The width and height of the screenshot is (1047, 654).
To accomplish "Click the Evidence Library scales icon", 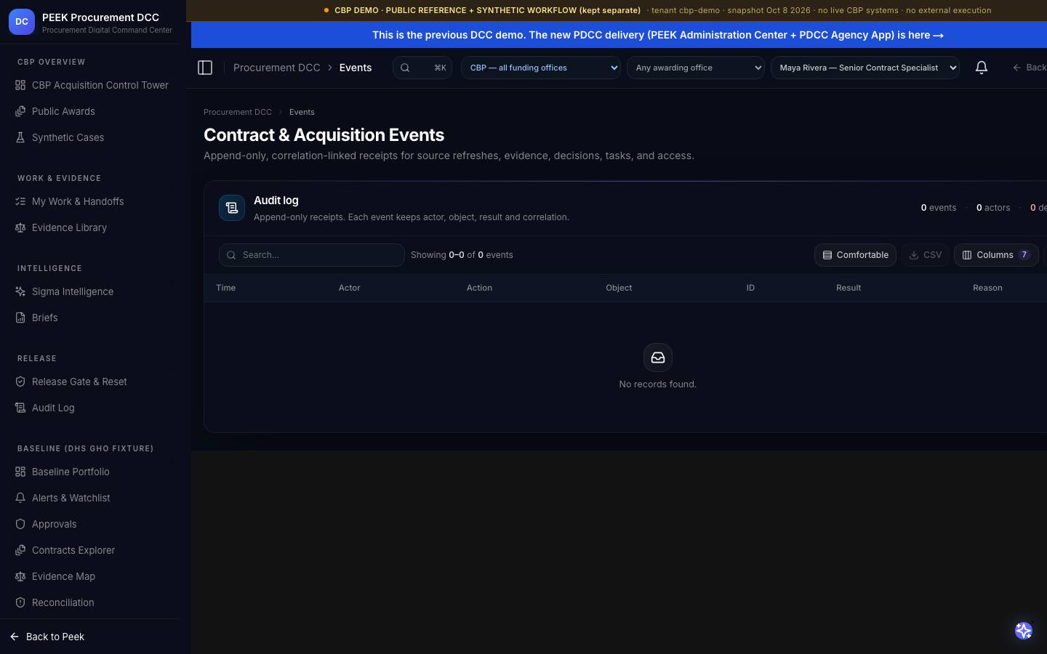I will [20, 227].
